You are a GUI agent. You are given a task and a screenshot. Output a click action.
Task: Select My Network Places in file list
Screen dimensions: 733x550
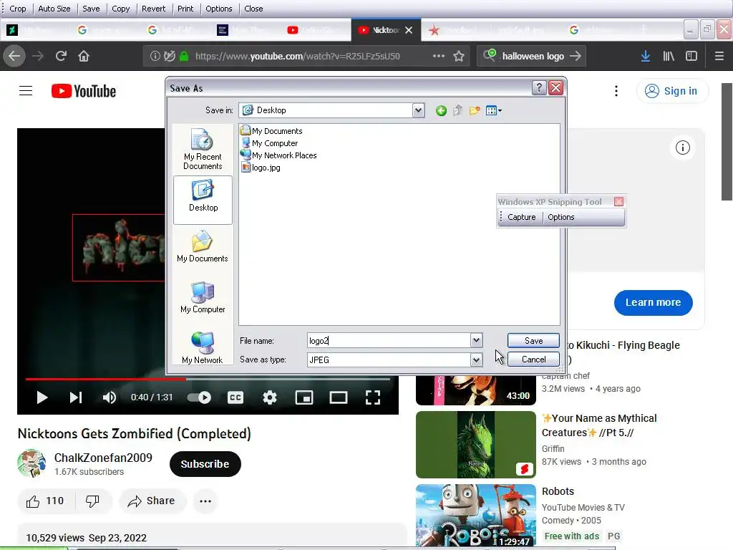click(278, 155)
